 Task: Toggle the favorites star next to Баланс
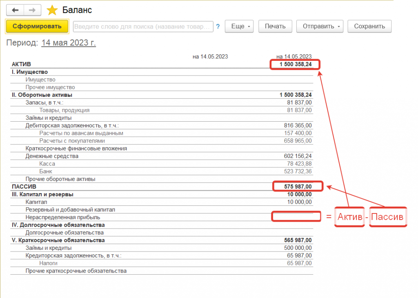[x=52, y=10]
